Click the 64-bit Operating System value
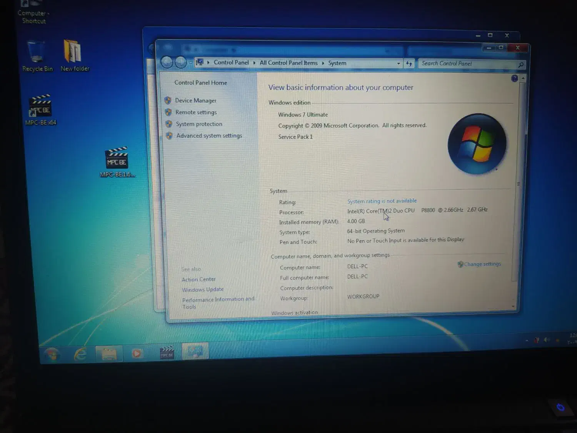This screenshot has height=433, width=577. 376,231
